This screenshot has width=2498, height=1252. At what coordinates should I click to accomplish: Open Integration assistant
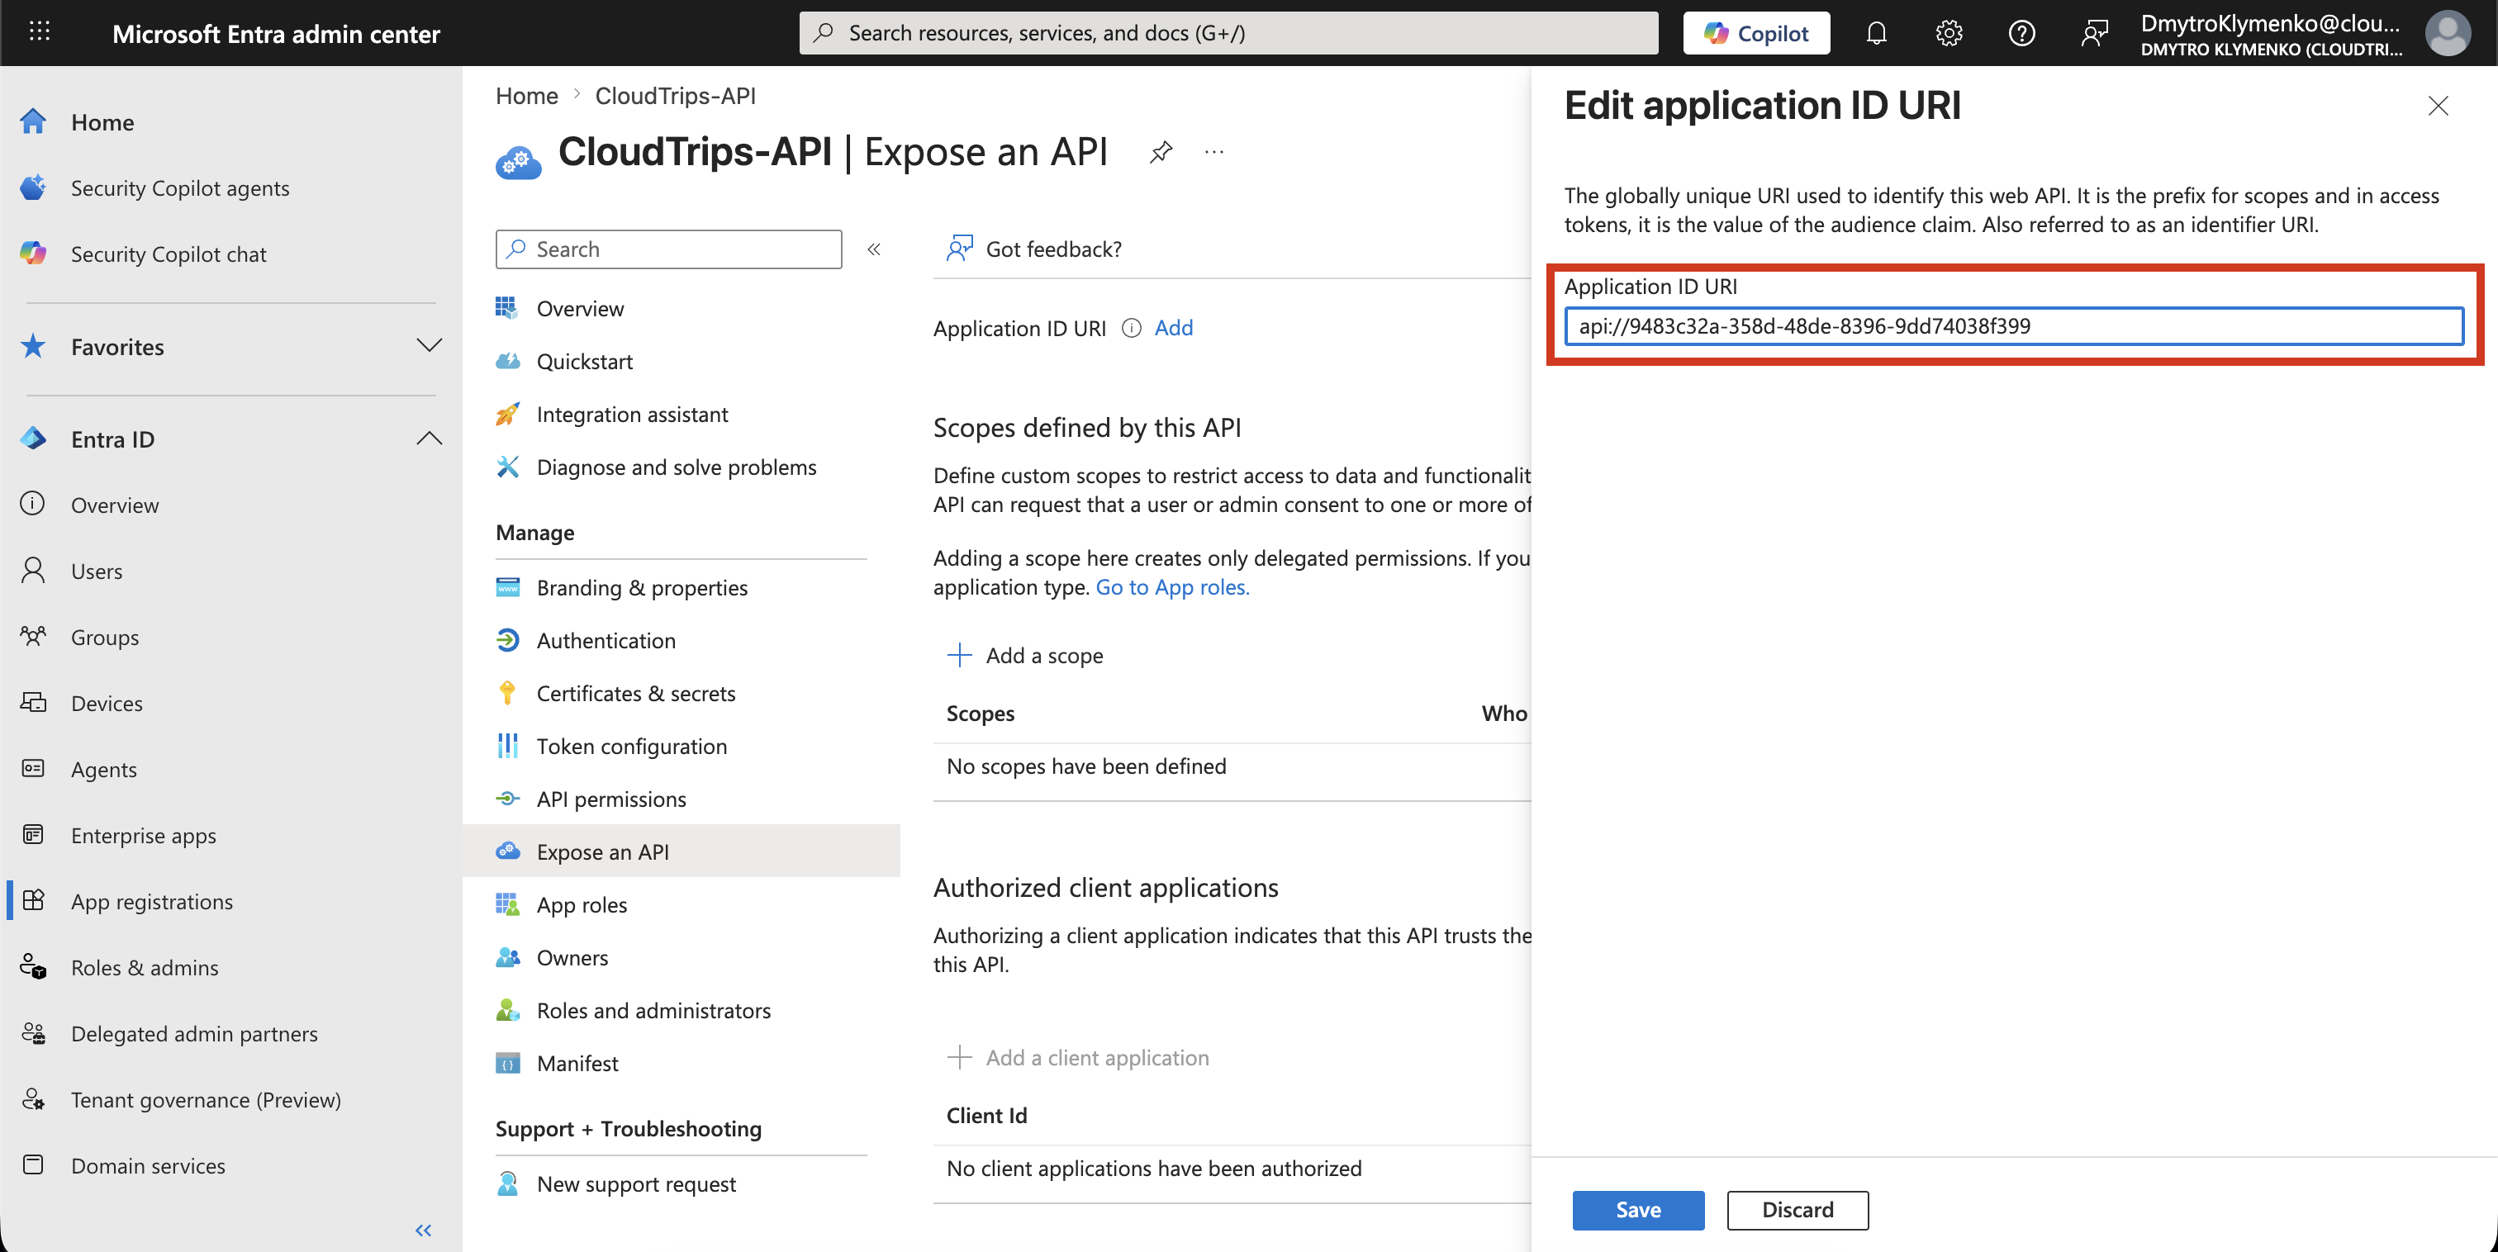(632, 414)
